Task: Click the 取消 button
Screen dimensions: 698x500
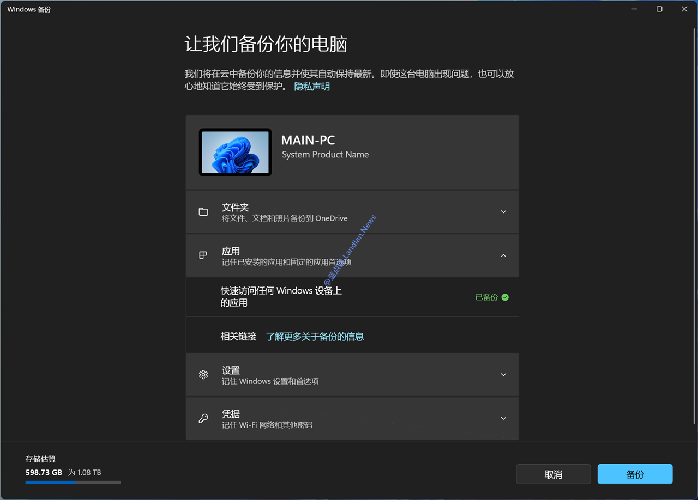Action: (553, 474)
